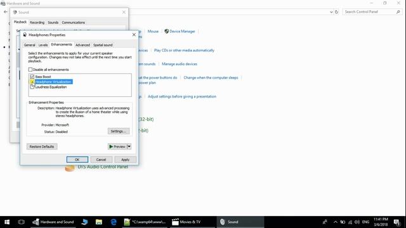The height and width of the screenshot is (228, 406).
Task: Switch to Hardware and Sound taskbar window
Action: point(53,222)
